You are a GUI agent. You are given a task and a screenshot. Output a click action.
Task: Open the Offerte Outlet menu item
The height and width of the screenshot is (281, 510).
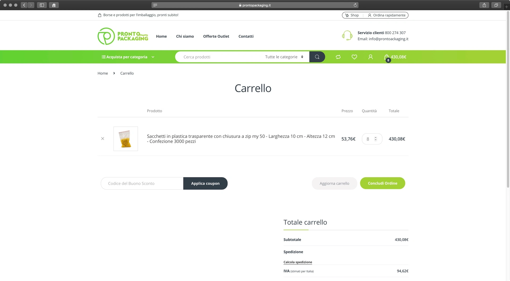click(216, 36)
